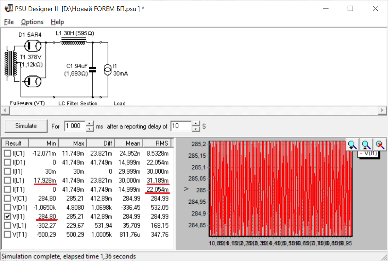
Task: Reset graph zoom with red X magnifier
Action: tap(380, 144)
